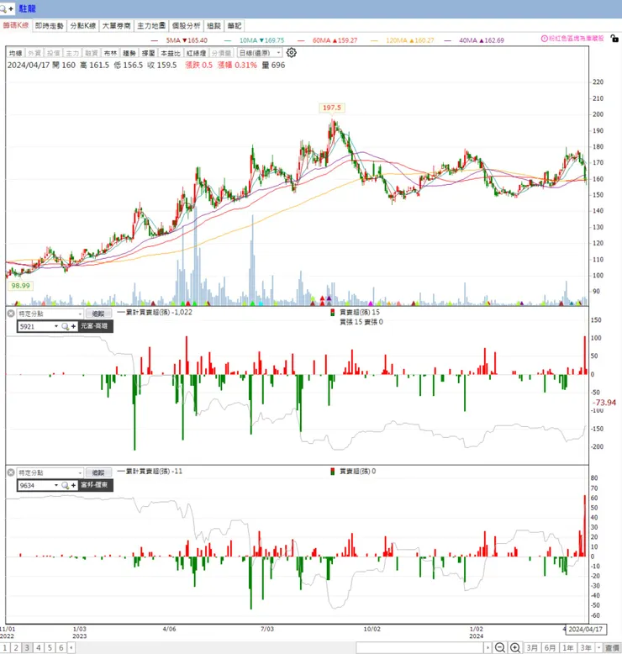The height and width of the screenshot is (654, 622).
Task: Toggle the 本益比 P/E overlay
Action: pos(171,53)
